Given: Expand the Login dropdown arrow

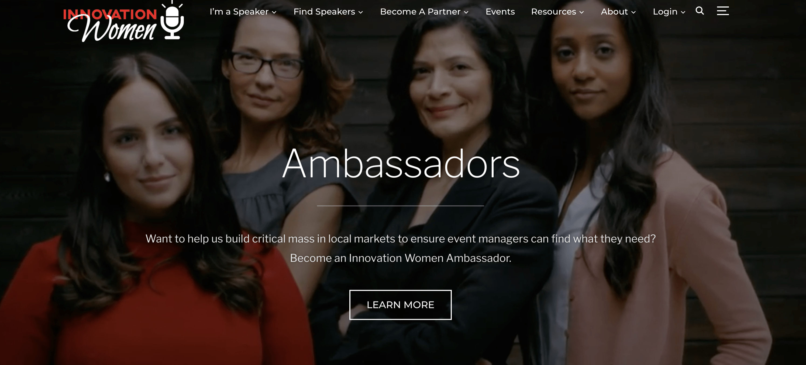Looking at the screenshot, I should coord(683,12).
